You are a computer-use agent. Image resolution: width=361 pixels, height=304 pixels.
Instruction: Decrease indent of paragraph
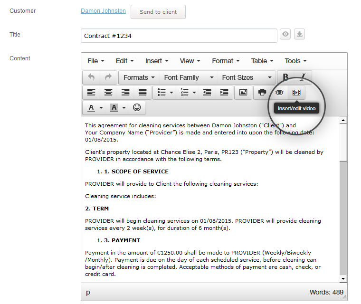coord(207,93)
